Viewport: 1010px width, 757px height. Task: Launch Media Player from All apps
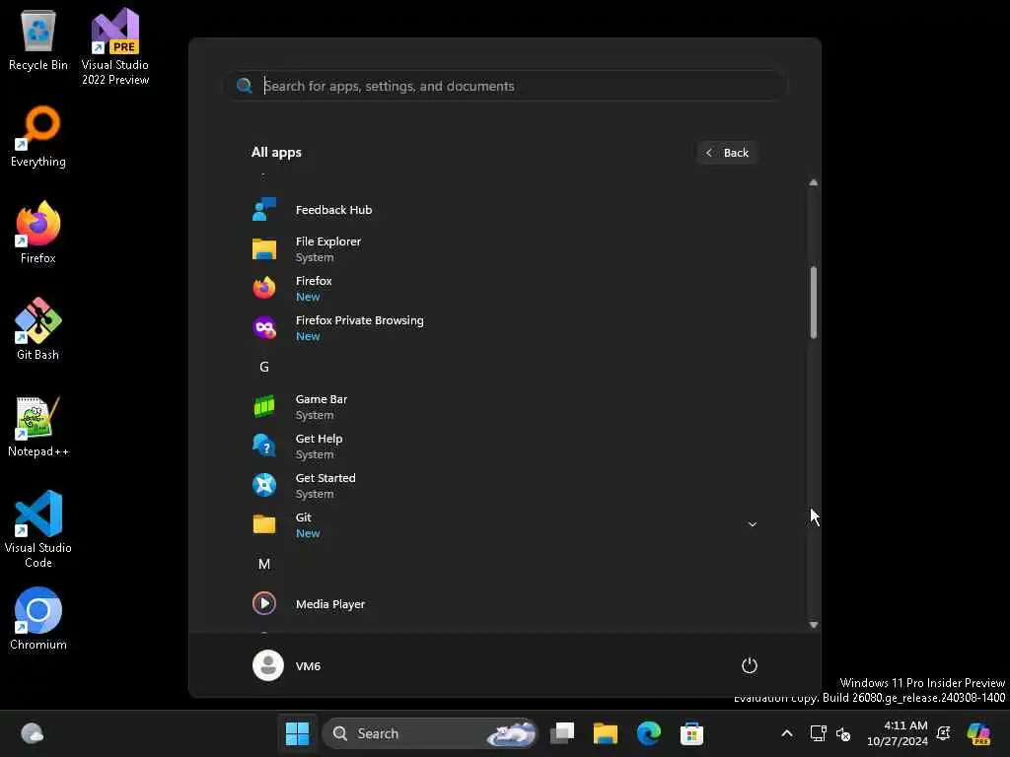coord(506,604)
